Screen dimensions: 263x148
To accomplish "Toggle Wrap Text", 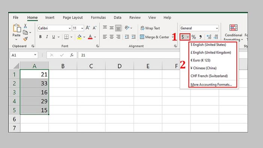I will point(150,28).
